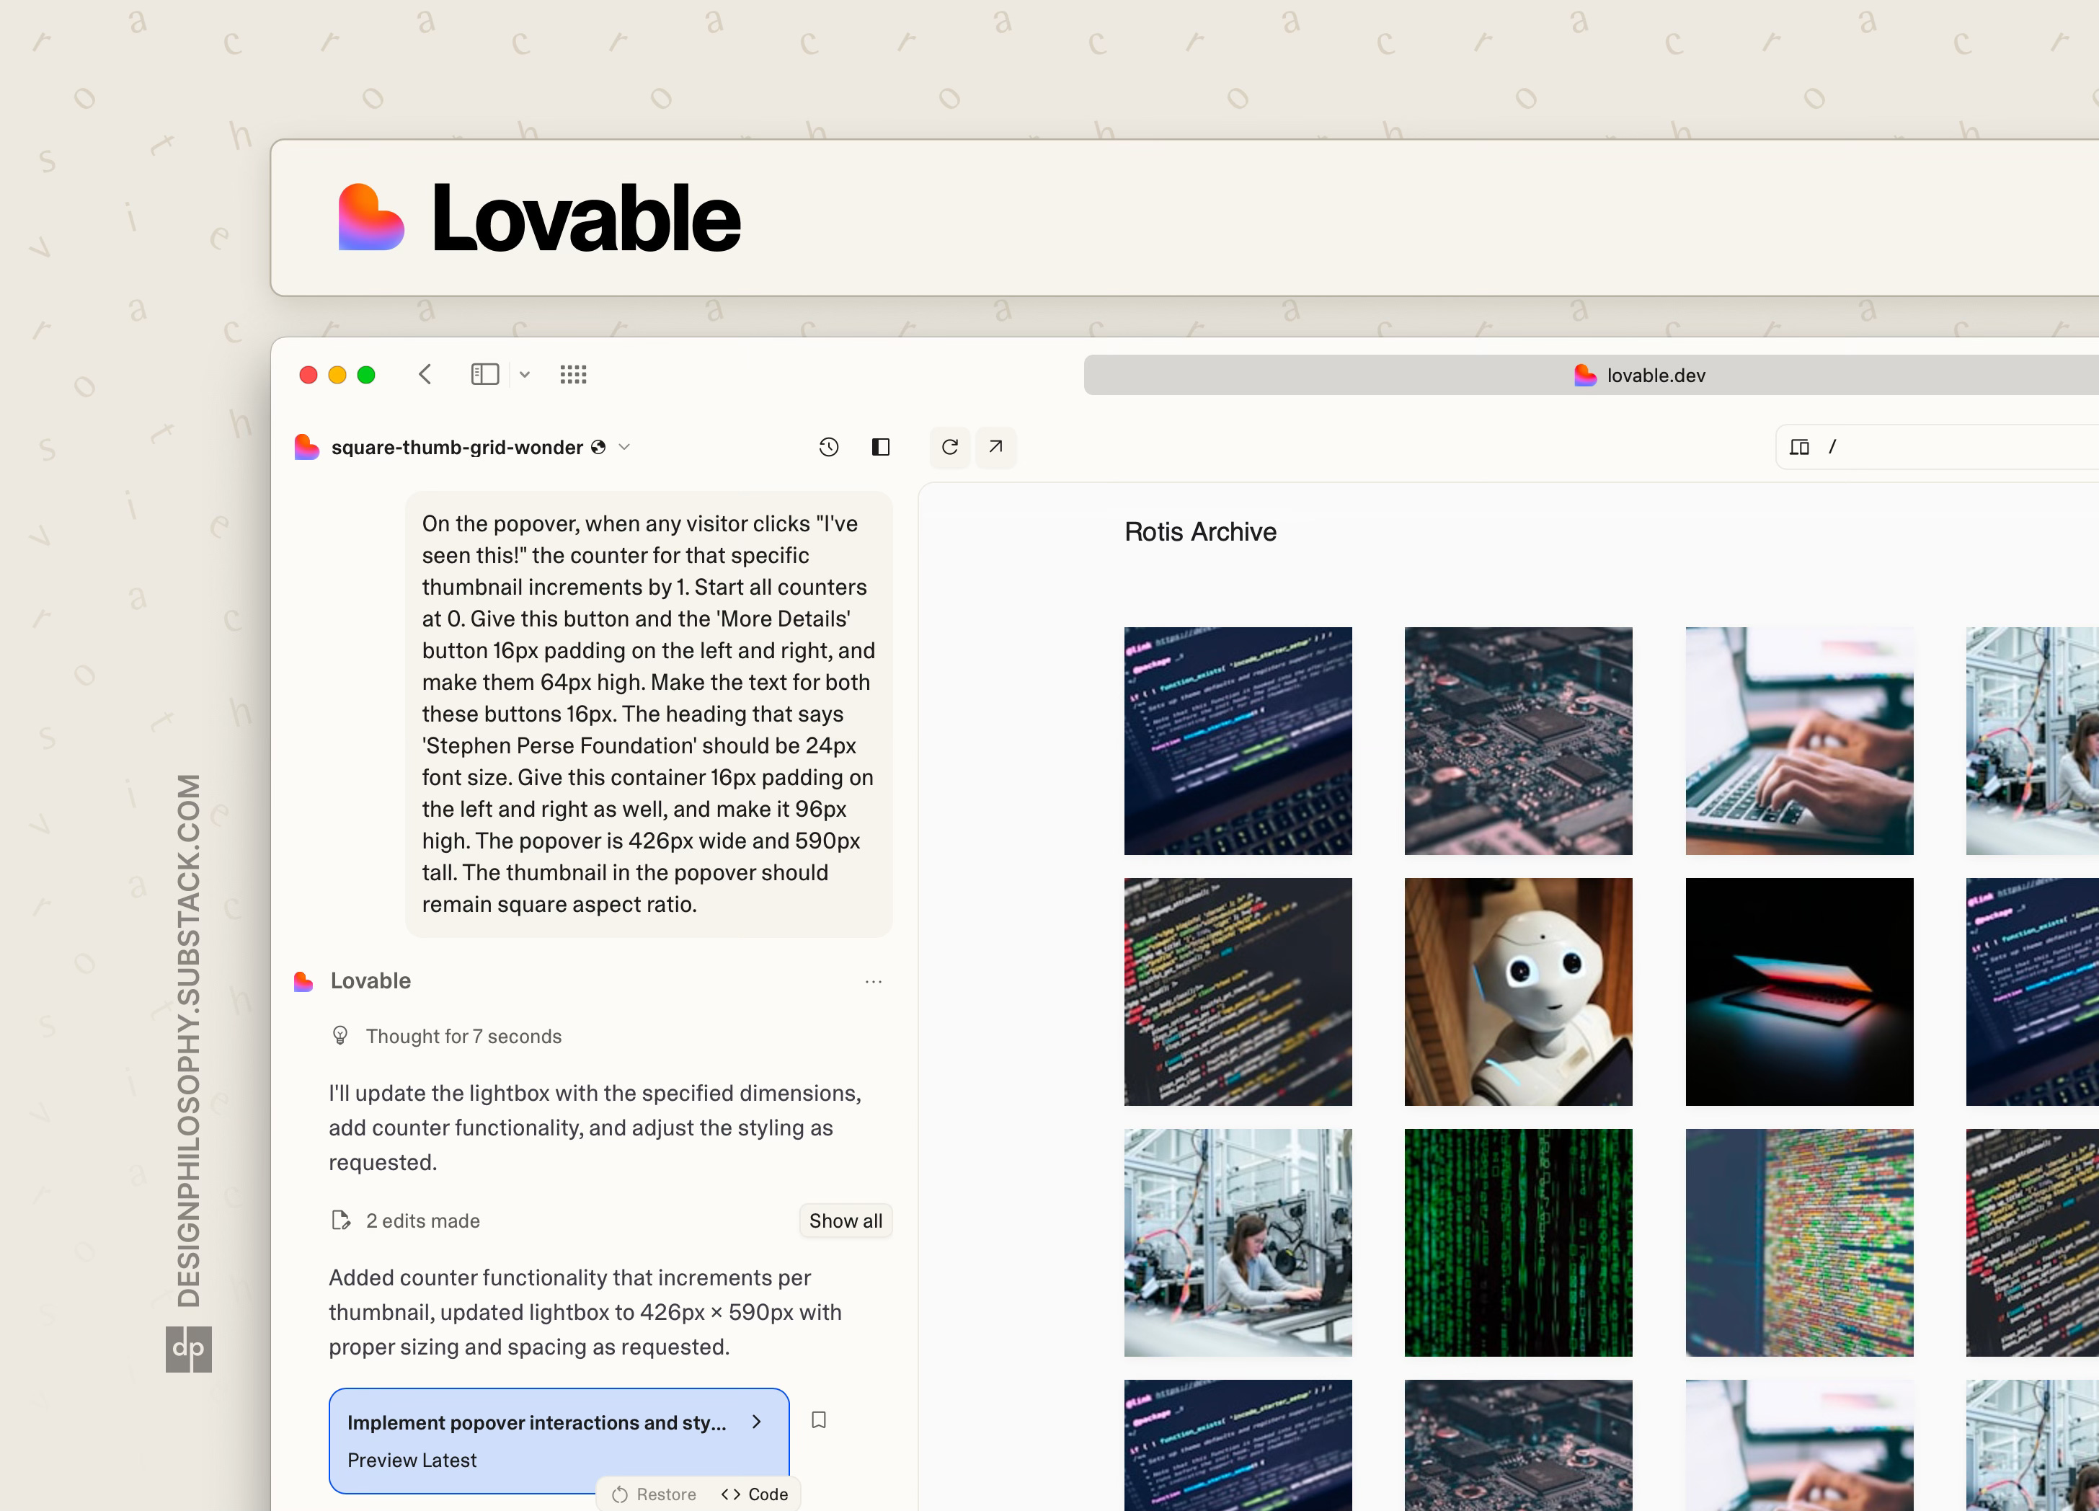Toggle the chat panel collapse icon
Viewport: 2099px width, 1511px height.
[881, 447]
